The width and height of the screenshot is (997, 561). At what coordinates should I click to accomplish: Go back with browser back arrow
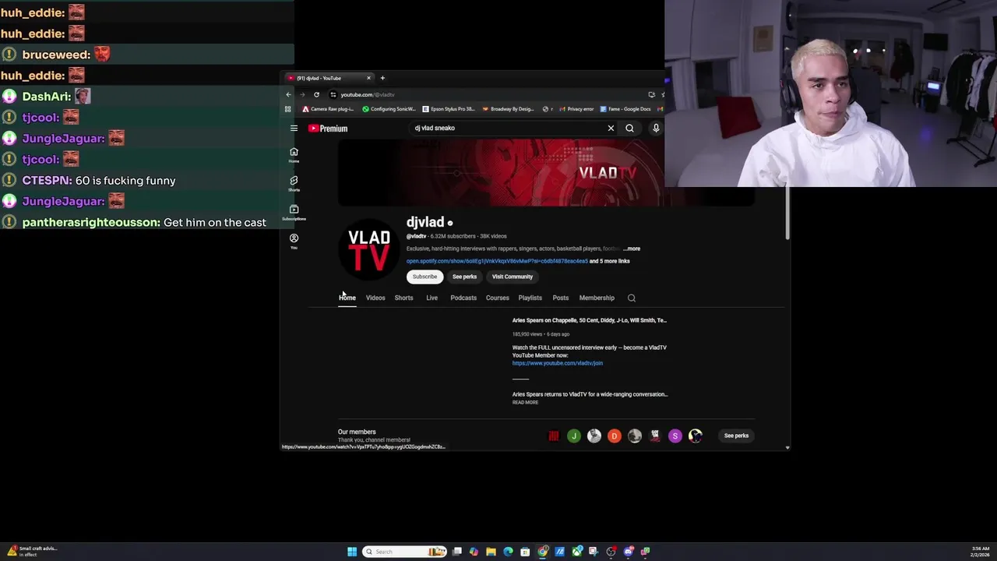tap(288, 94)
